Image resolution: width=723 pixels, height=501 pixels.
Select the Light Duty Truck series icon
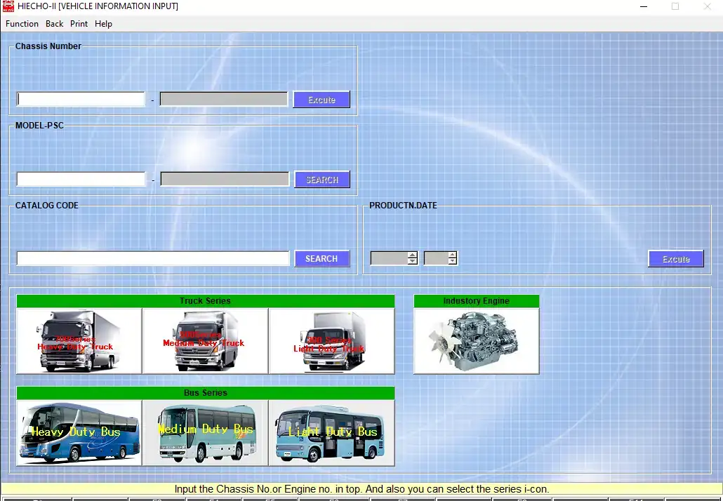point(331,340)
